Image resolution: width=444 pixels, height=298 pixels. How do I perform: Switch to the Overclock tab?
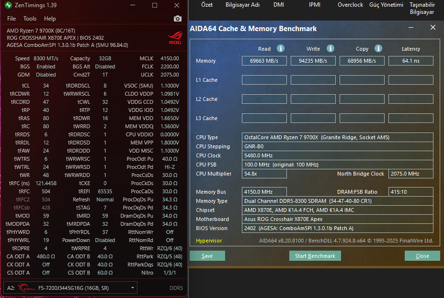pos(350,5)
